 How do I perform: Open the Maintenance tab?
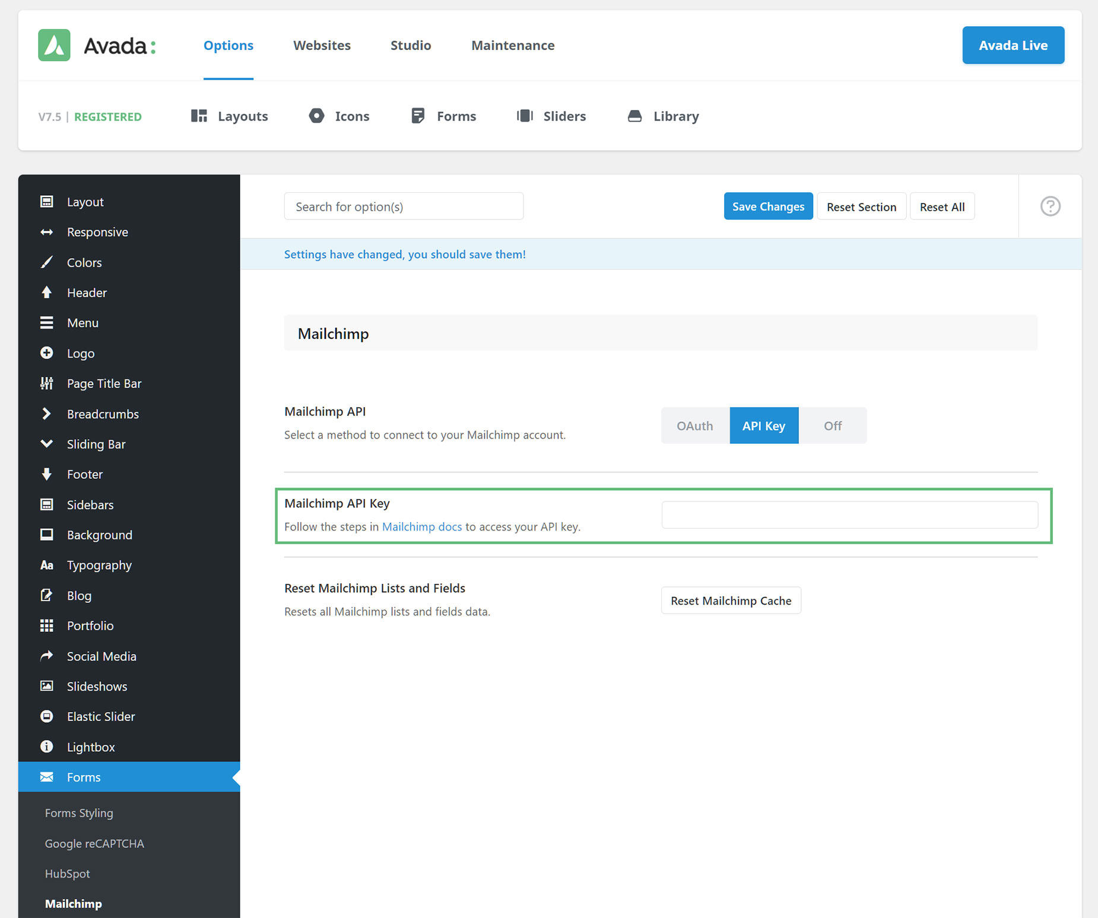[x=513, y=45]
